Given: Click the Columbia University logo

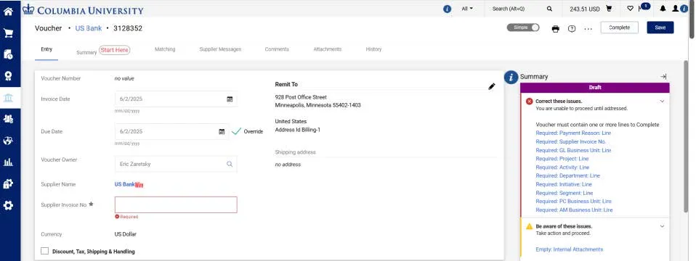Looking at the screenshot, I should click(83, 9).
